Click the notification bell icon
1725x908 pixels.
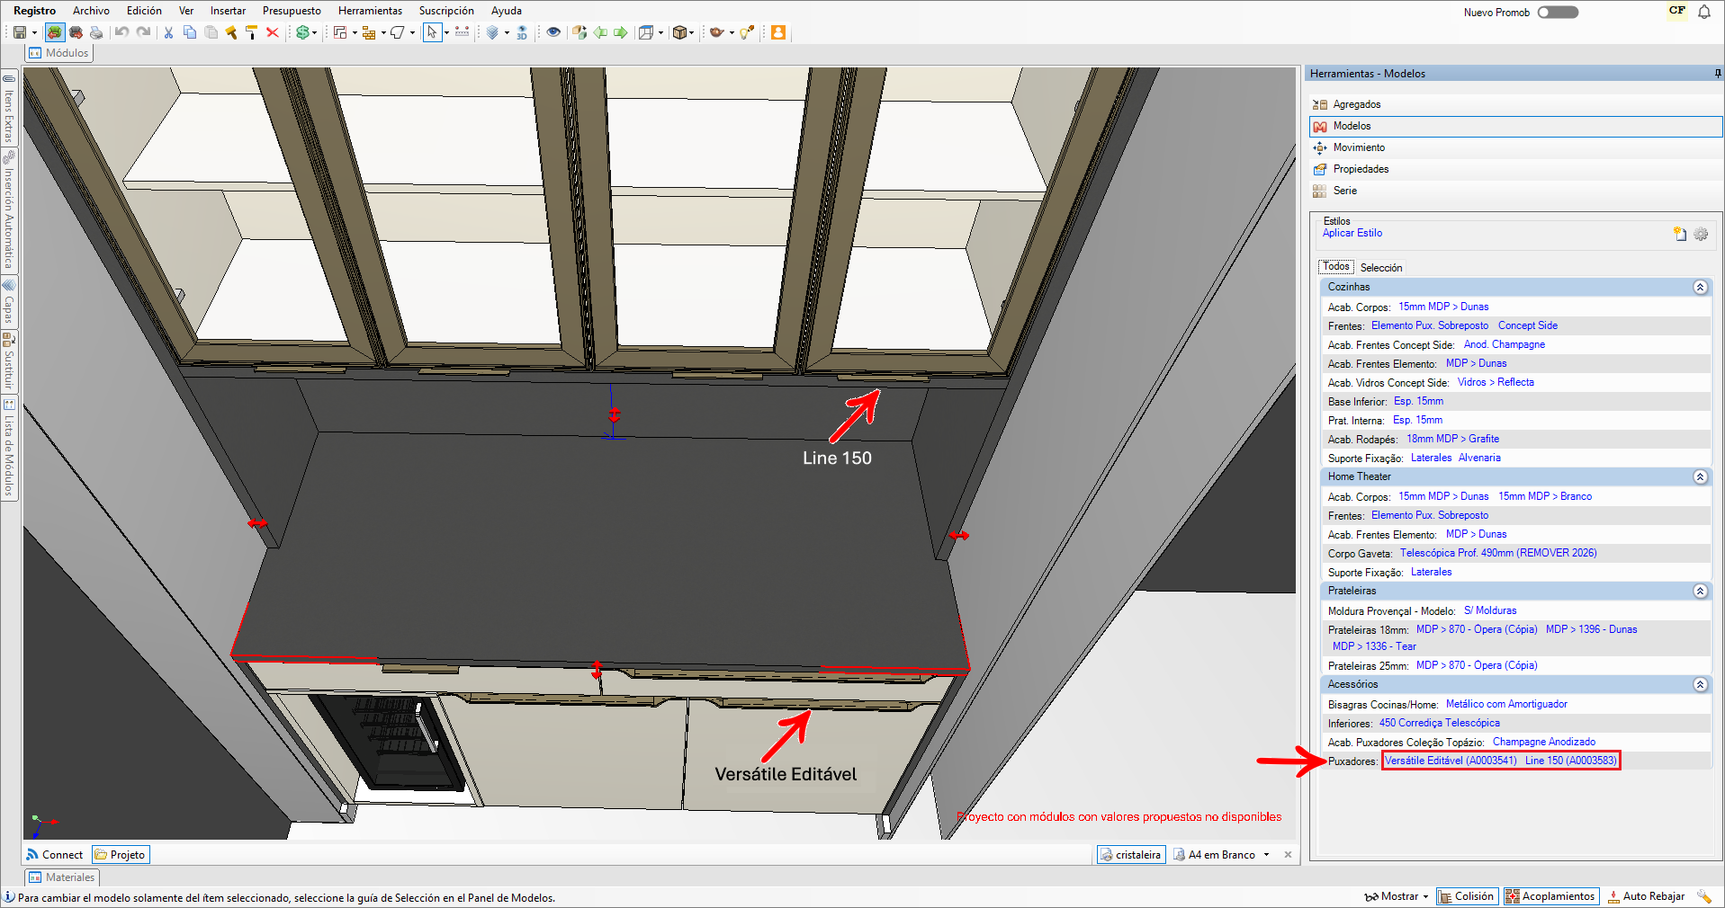(x=1704, y=12)
